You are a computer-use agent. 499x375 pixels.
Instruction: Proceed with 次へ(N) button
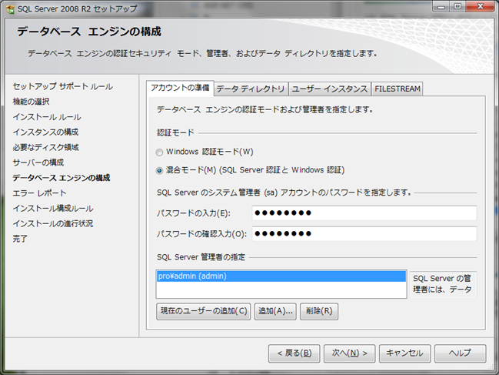point(349,353)
